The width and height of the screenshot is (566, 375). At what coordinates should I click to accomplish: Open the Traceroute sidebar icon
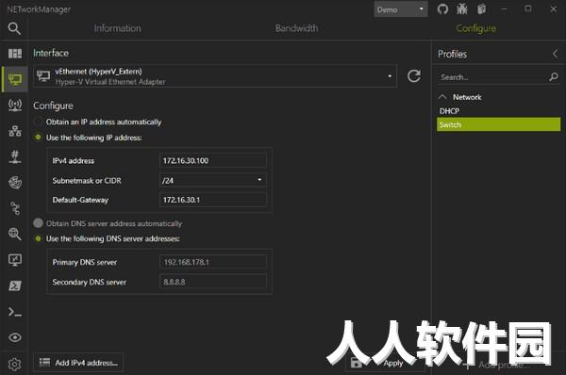tap(15, 208)
